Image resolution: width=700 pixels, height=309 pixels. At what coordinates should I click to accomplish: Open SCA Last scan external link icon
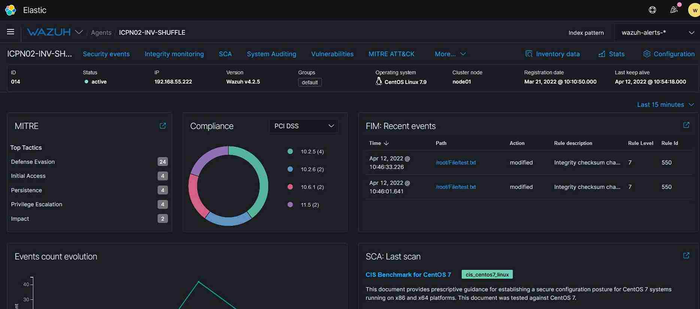pos(686,255)
